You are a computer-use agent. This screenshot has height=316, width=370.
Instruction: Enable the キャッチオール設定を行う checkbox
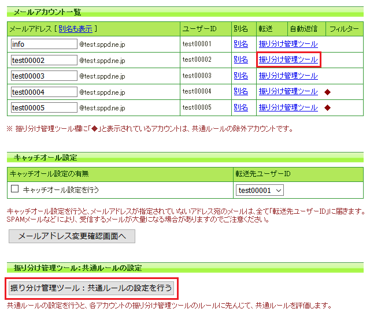[15, 189]
